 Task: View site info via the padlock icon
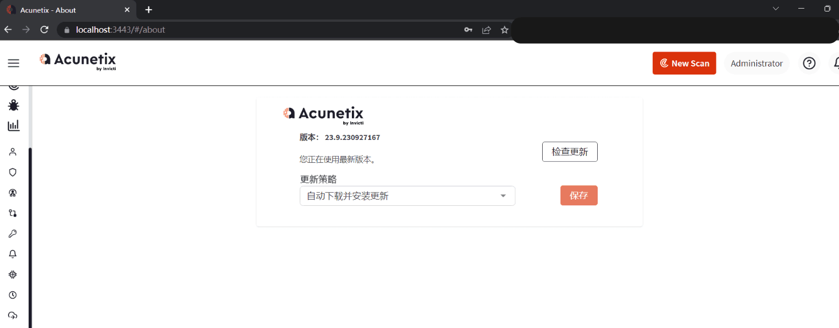pyautogui.click(x=67, y=30)
